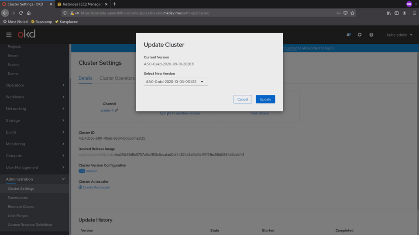Click the Current Version value 4.5.0-0.okd-2020-09-18-202631
This screenshot has width=419, height=235.
(169, 64)
